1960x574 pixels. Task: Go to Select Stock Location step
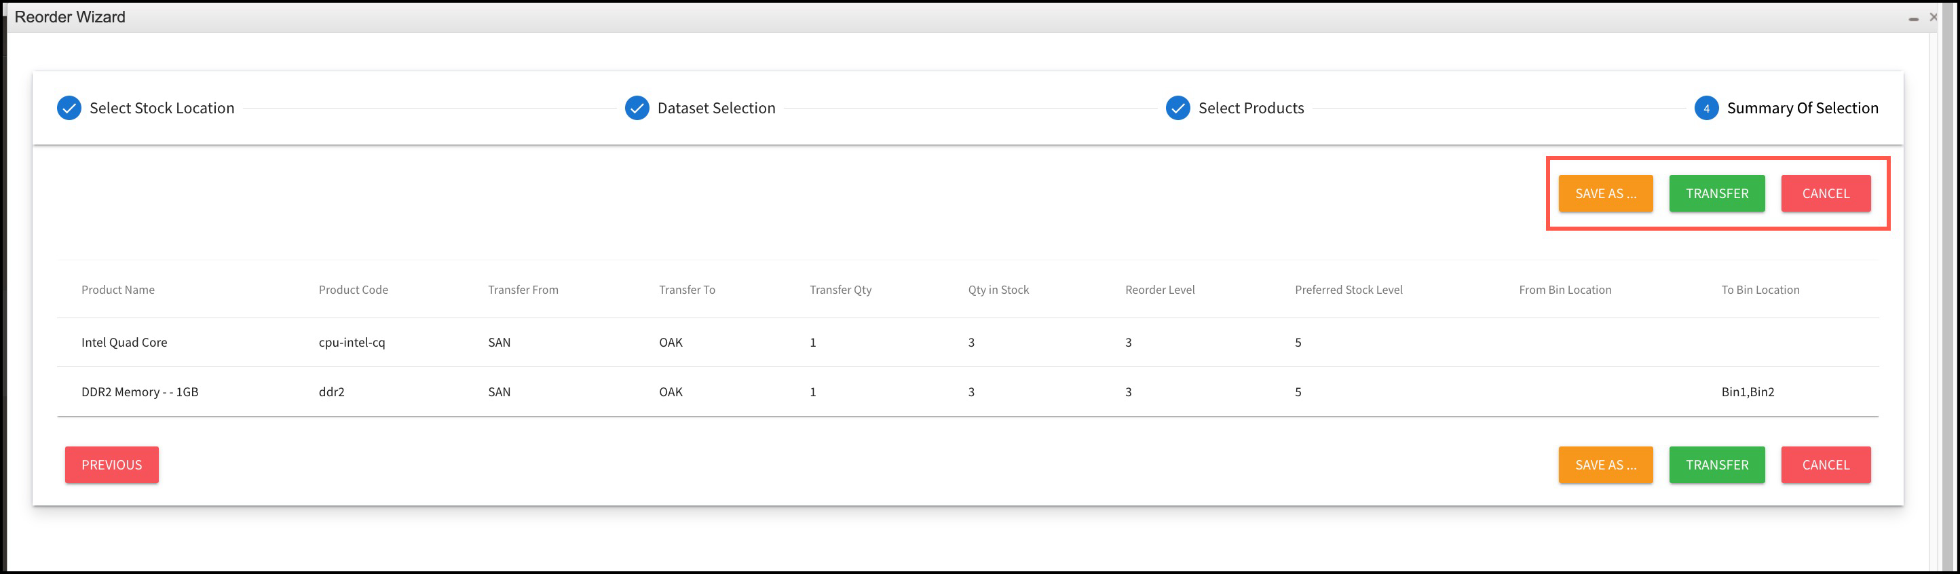pyautogui.click(x=162, y=108)
